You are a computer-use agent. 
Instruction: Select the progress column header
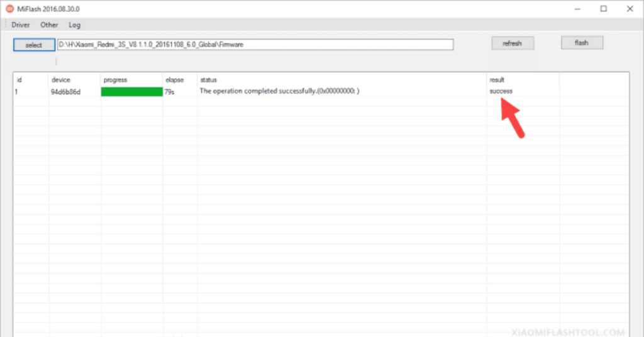115,80
